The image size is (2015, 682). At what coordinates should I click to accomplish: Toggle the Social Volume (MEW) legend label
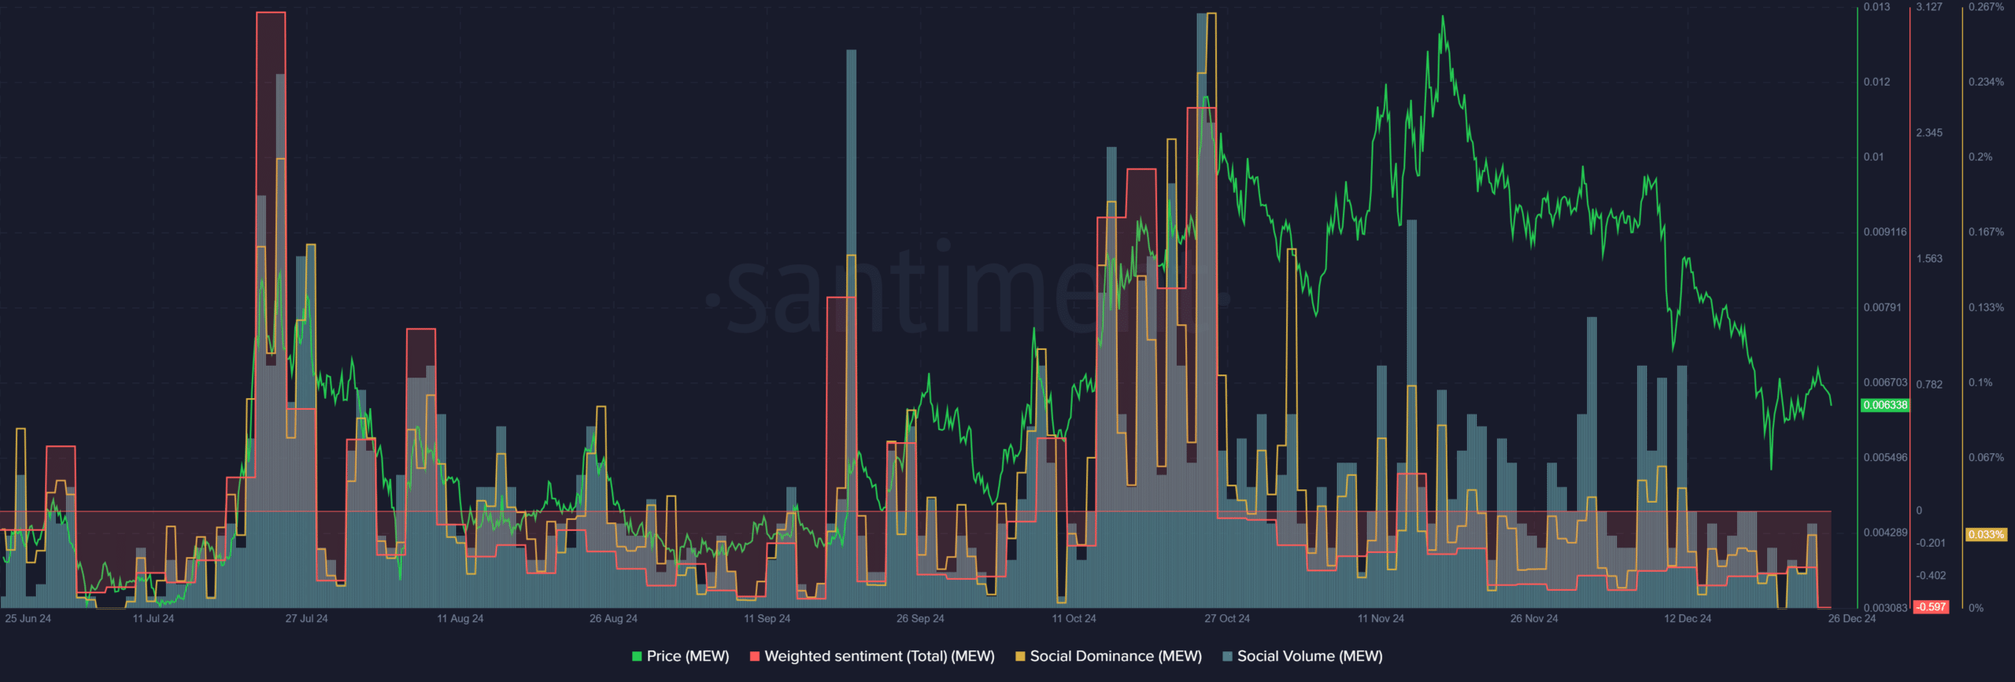pos(1310,656)
